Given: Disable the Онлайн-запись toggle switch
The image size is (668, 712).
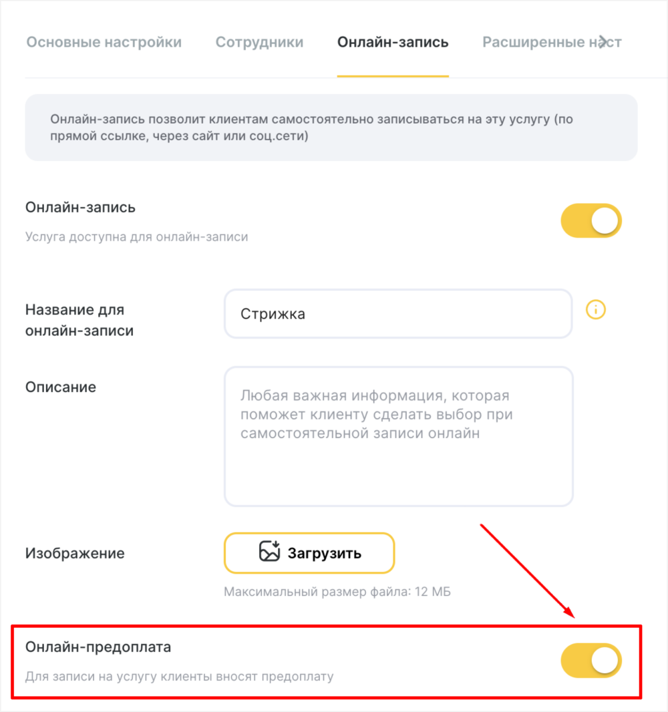Looking at the screenshot, I should click(x=591, y=220).
